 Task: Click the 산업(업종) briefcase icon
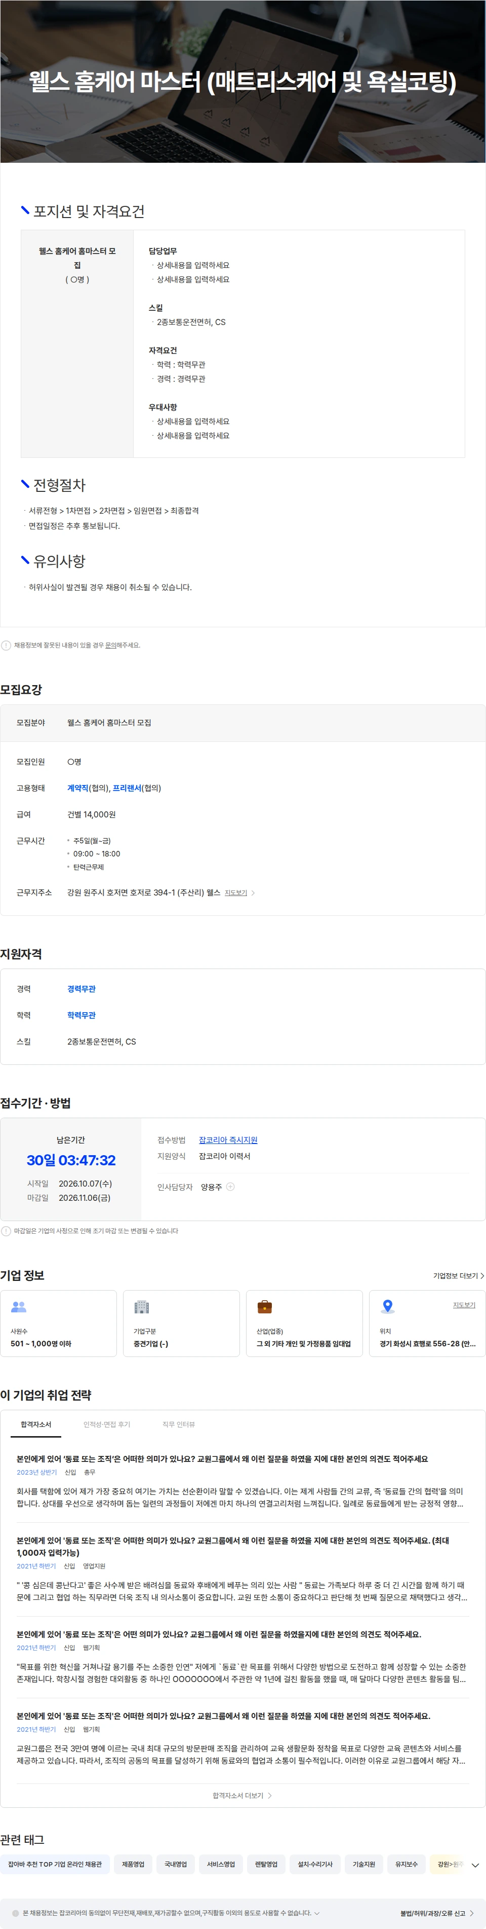point(265,1307)
